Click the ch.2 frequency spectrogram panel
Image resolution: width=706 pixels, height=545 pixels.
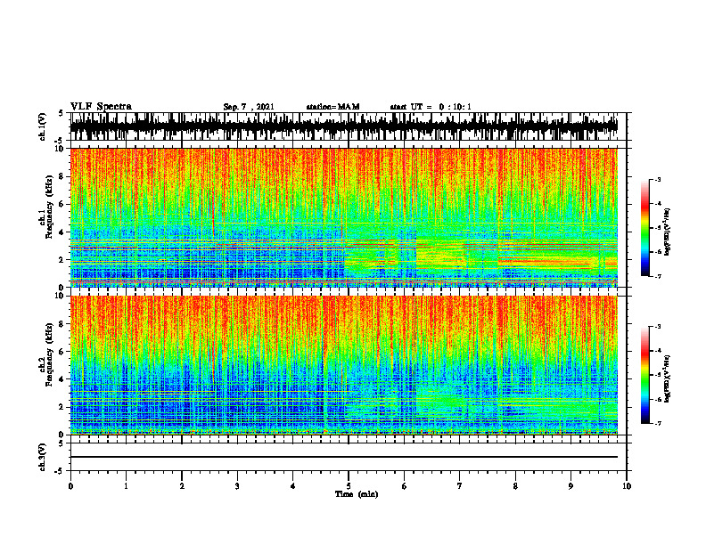344,365
